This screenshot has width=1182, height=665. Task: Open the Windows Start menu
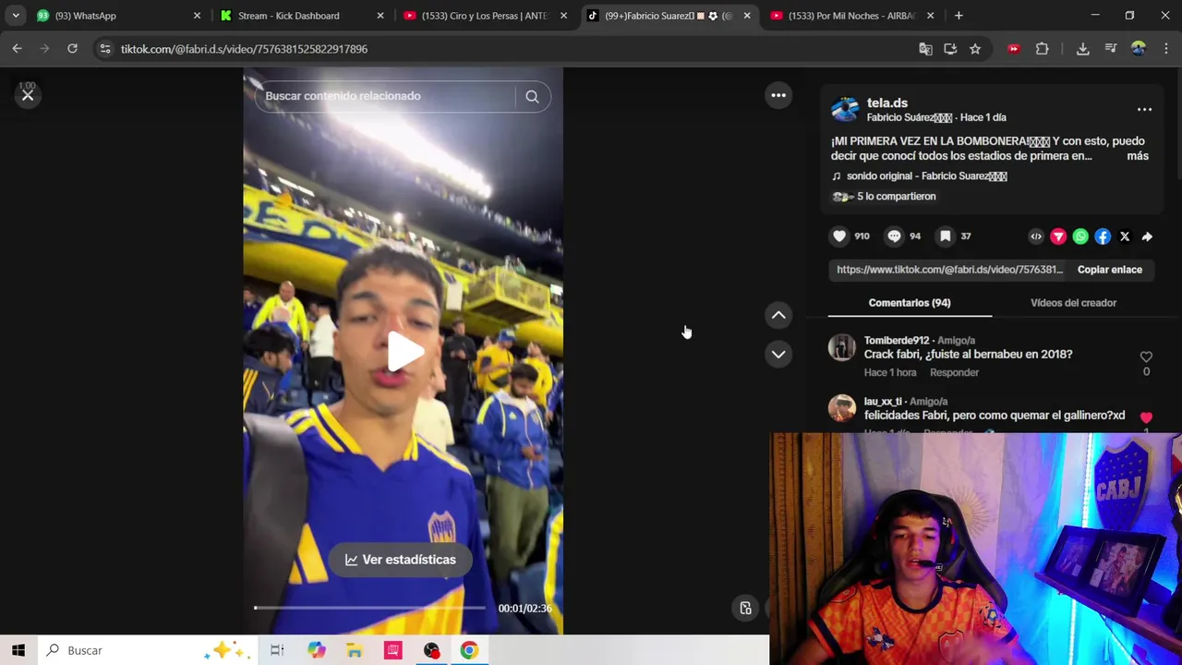click(18, 650)
